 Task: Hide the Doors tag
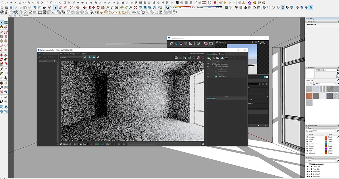[x=307, y=139]
